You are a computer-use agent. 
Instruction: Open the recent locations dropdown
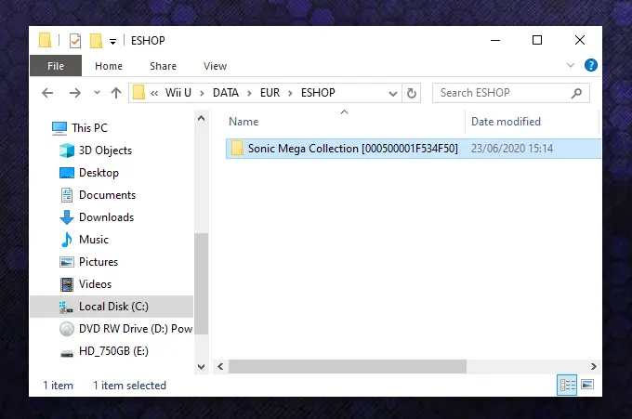tap(97, 93)
